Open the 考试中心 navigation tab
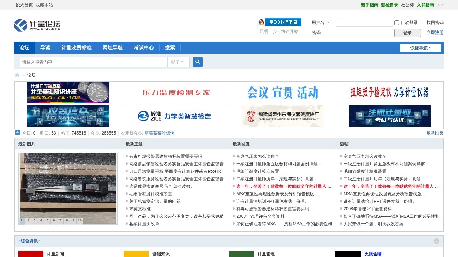The image size is (458, 257). (144, 48)
